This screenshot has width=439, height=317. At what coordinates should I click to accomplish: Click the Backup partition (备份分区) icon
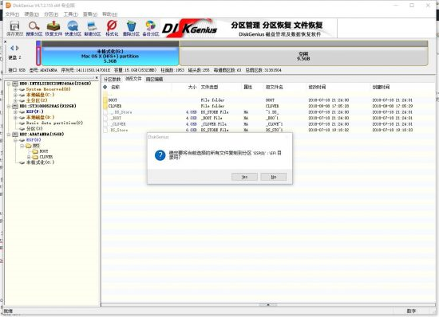150,26
